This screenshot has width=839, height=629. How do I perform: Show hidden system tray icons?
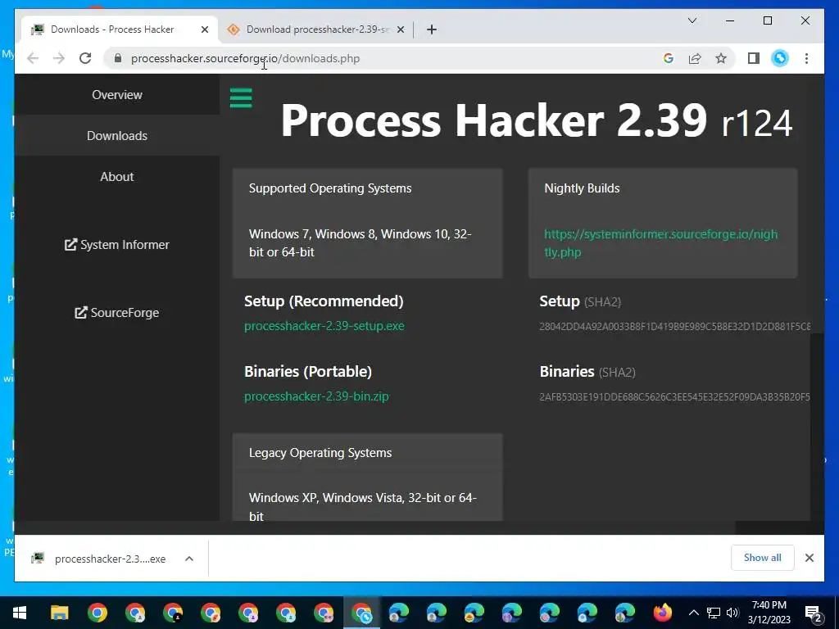pos(693,613)
